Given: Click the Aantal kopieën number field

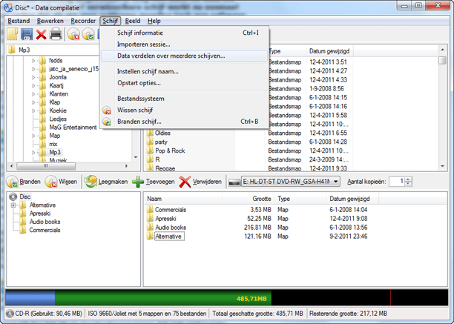Looking at the screenshot, I should pyautogui.click(x=397, y=182).
